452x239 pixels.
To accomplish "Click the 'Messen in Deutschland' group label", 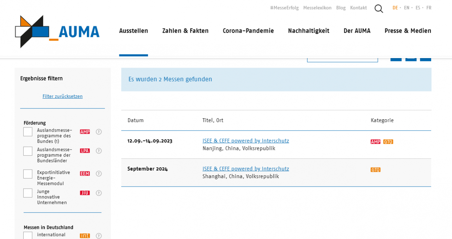I will point(48,227).
